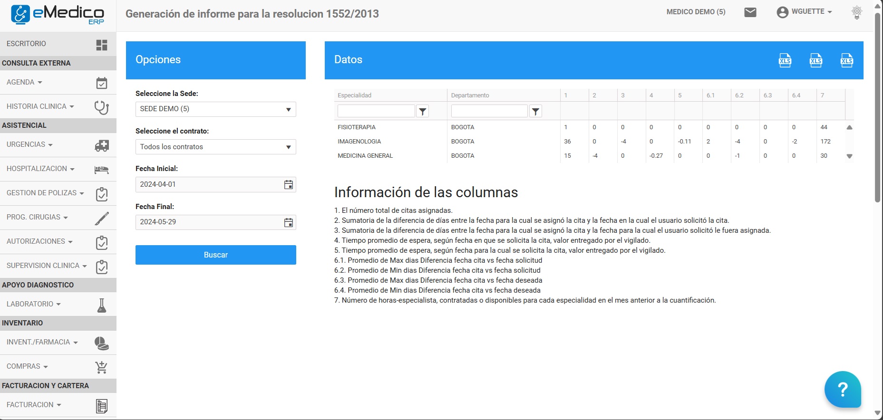Click the Prog. Cirugias scalpel icon

coord(102,218)
